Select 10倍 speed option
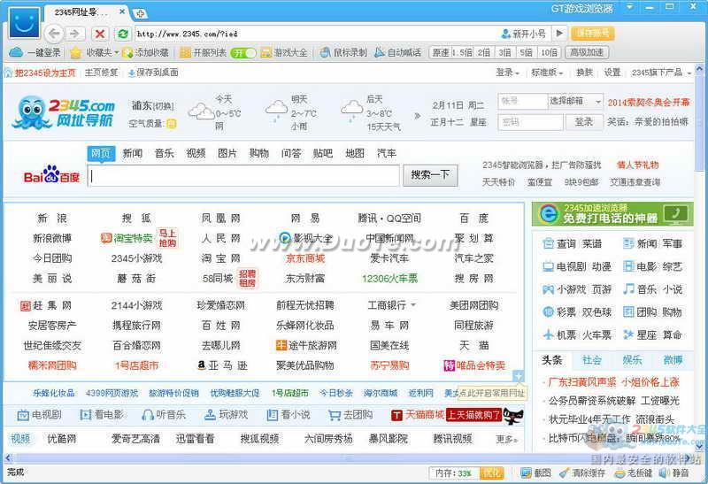Screen dimensions: 708x484 pos(549,52)
